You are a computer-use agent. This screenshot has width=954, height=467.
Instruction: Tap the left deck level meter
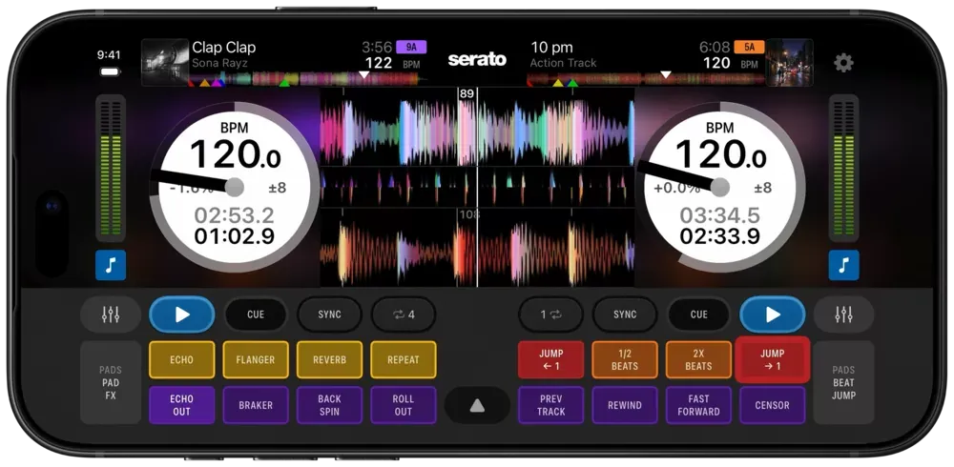[x=111, y=168]
